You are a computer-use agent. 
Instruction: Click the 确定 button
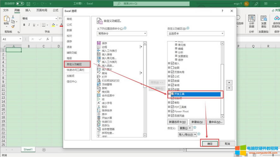[x=210, y=144]
